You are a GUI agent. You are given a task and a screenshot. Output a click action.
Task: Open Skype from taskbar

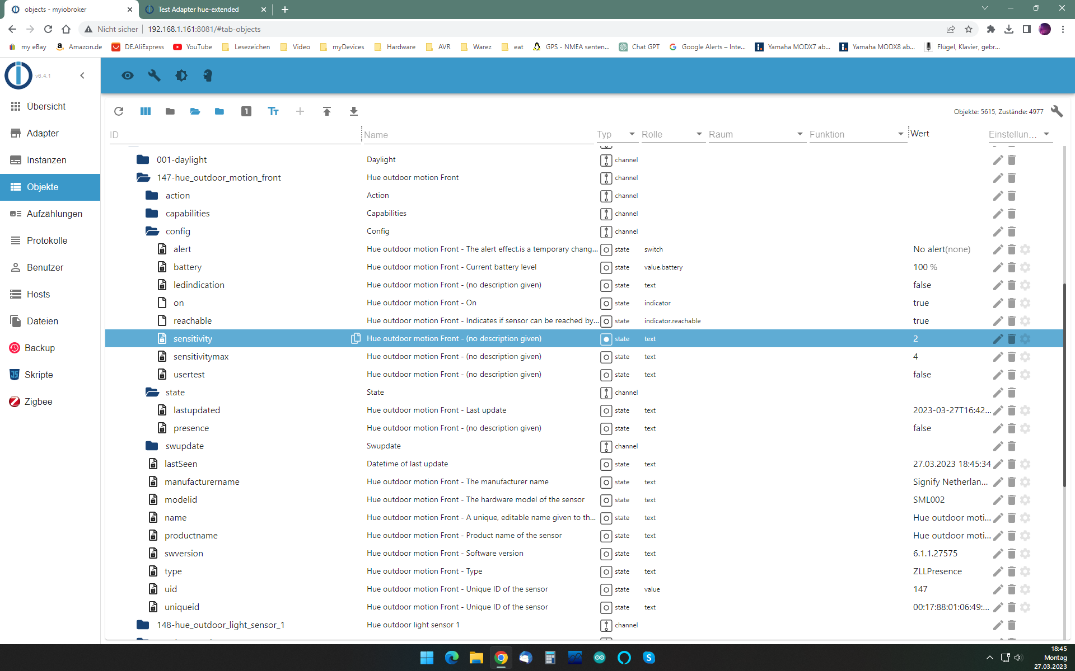[x=649, y=658]
